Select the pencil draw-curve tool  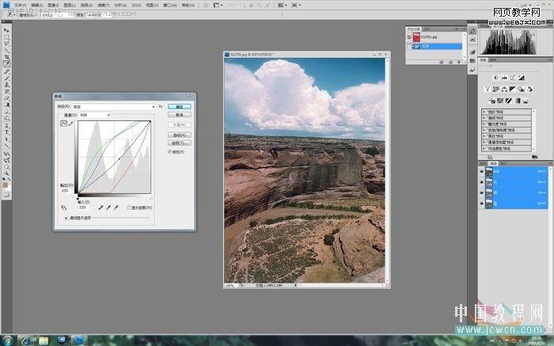pos(70,124)
